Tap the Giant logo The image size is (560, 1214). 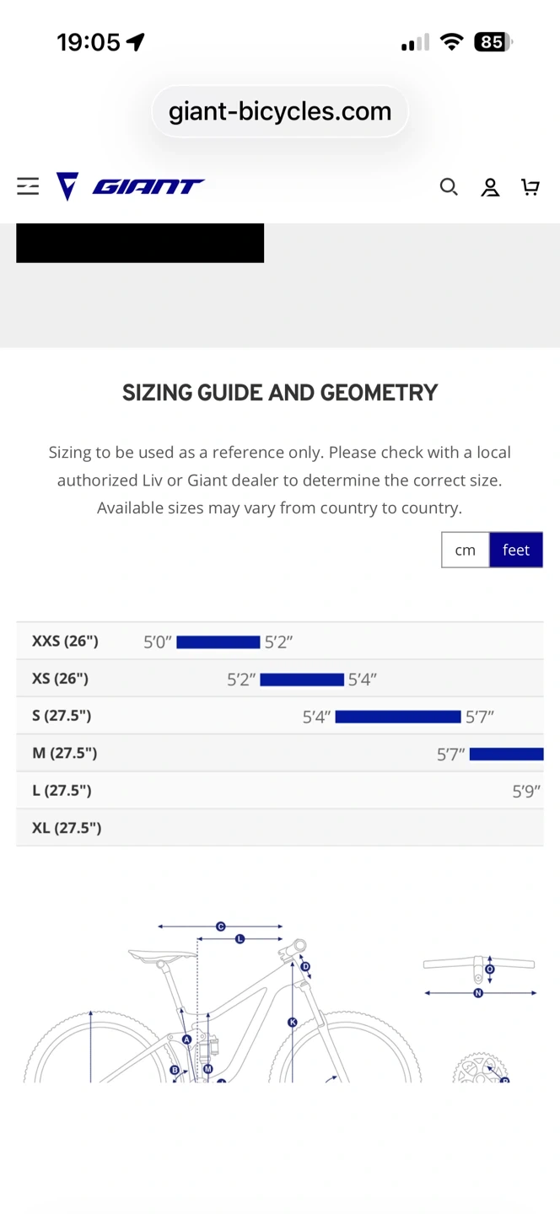tap(131, 186)
